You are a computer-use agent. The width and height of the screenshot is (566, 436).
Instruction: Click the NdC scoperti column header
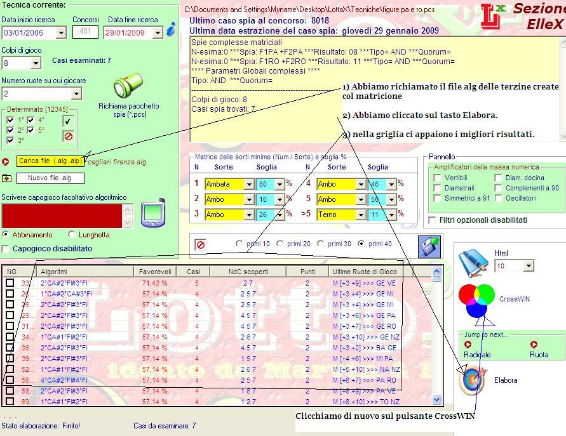[x=248, y=272]
